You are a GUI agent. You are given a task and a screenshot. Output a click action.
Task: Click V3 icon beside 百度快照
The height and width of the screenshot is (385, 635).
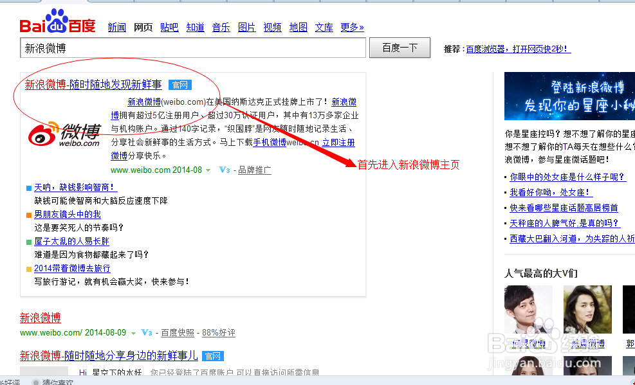pos(147,332)
